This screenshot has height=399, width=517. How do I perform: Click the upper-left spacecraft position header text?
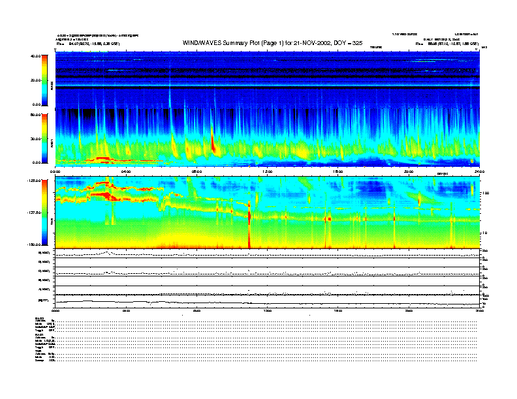click(x=88, y=44)
